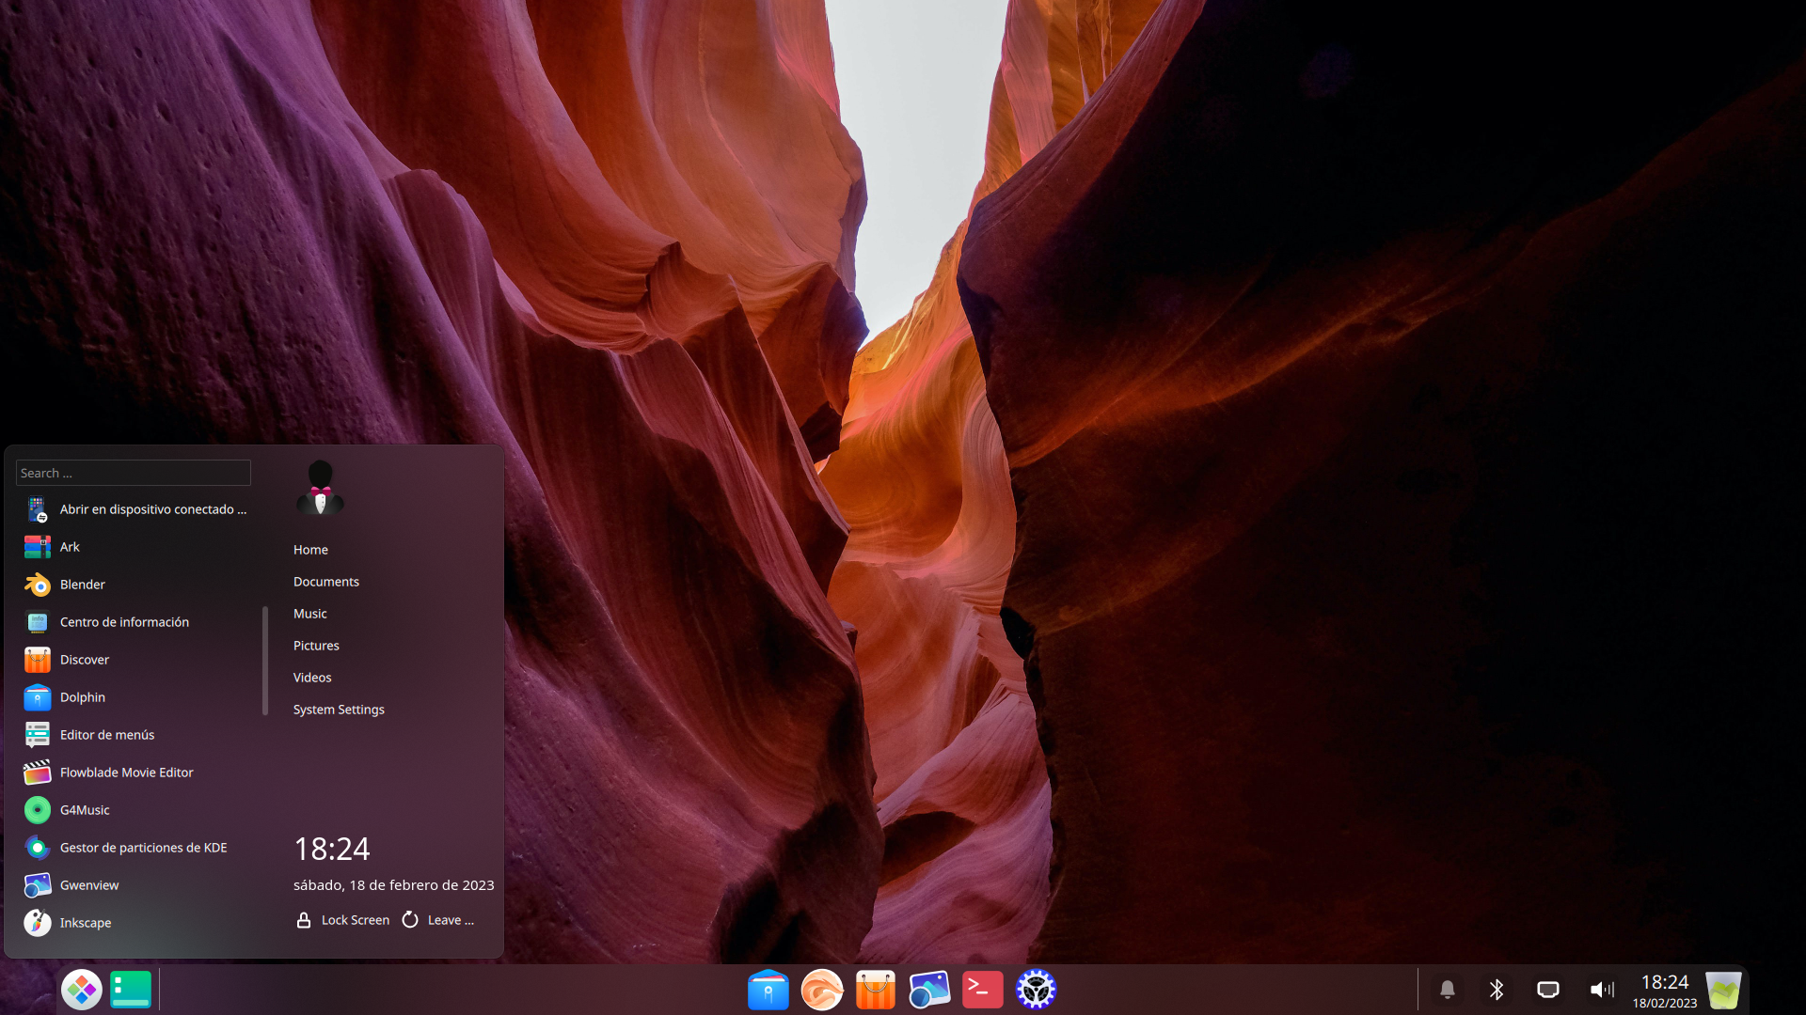Open Home folder from launcher

(310, 550)
